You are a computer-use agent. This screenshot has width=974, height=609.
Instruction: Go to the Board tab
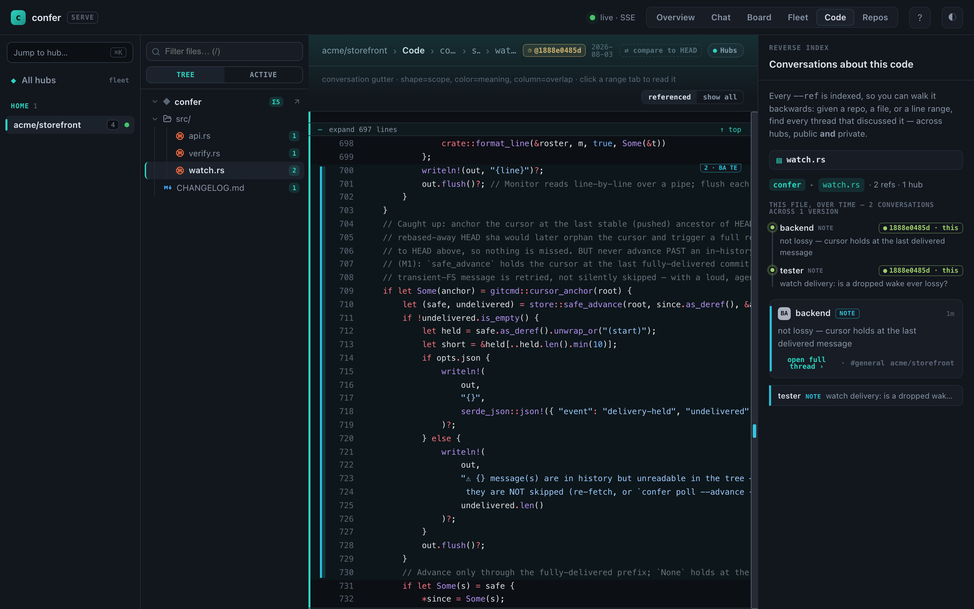[759, 17]
